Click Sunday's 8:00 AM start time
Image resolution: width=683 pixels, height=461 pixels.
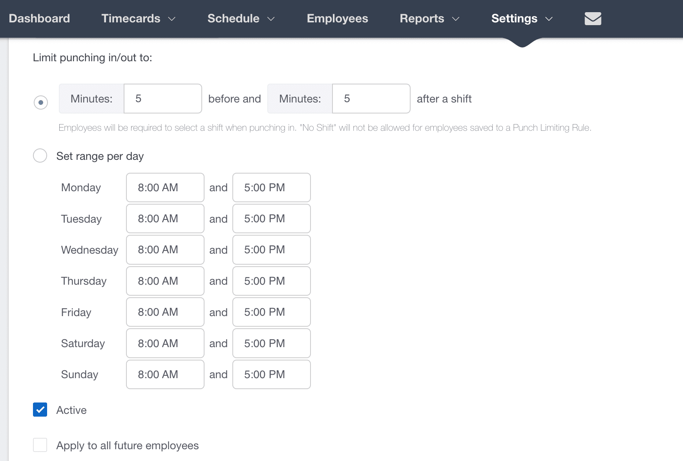click(165, 374)
